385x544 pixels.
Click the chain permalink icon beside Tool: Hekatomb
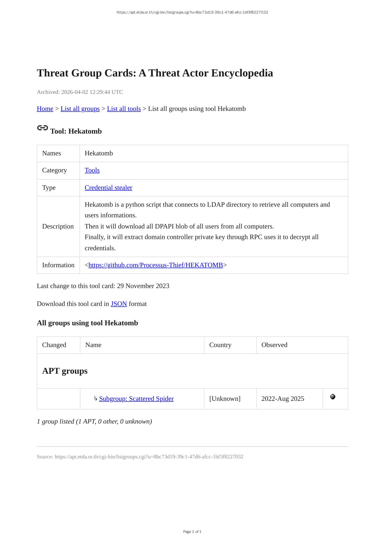tap(42, 128)
